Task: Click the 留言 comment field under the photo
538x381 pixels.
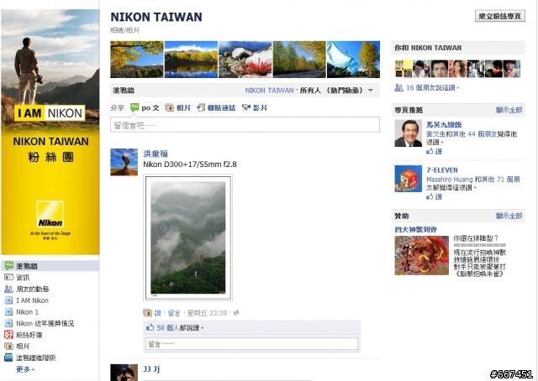Action: tap(252, 343)
